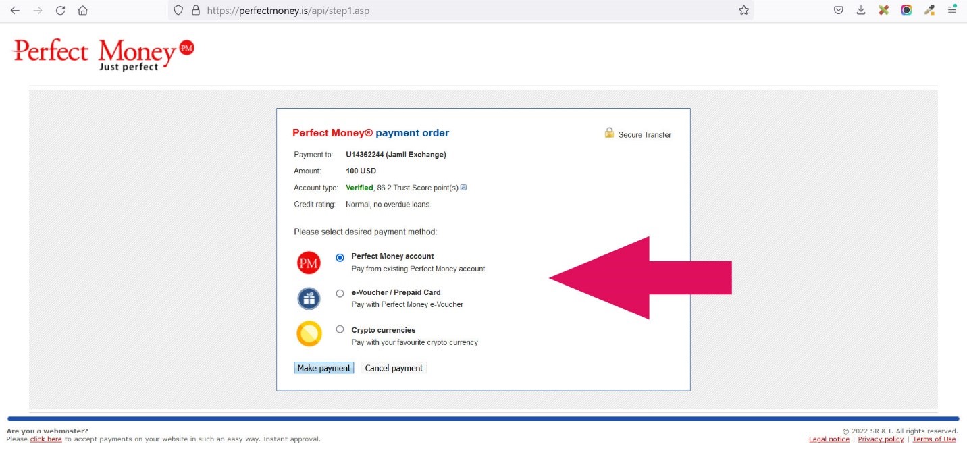The width and height of the screenshot is (967, 461).
Task: Click the browser forward arrow
Action: [38, 10]
